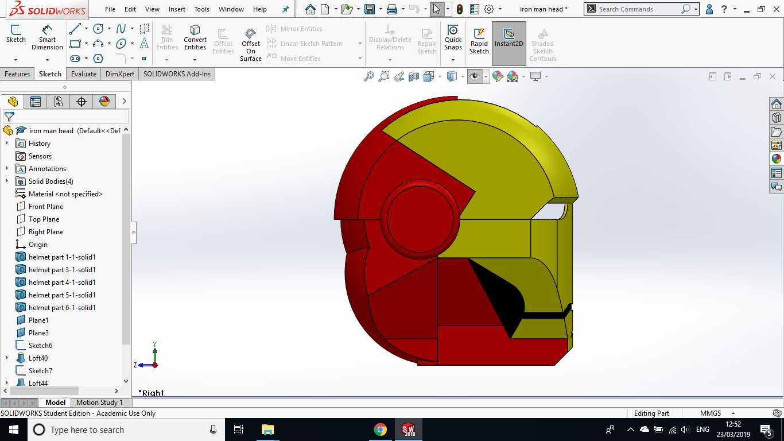Choose the Spline sketch tool
784x441 pixels.
tap(121, 29)
